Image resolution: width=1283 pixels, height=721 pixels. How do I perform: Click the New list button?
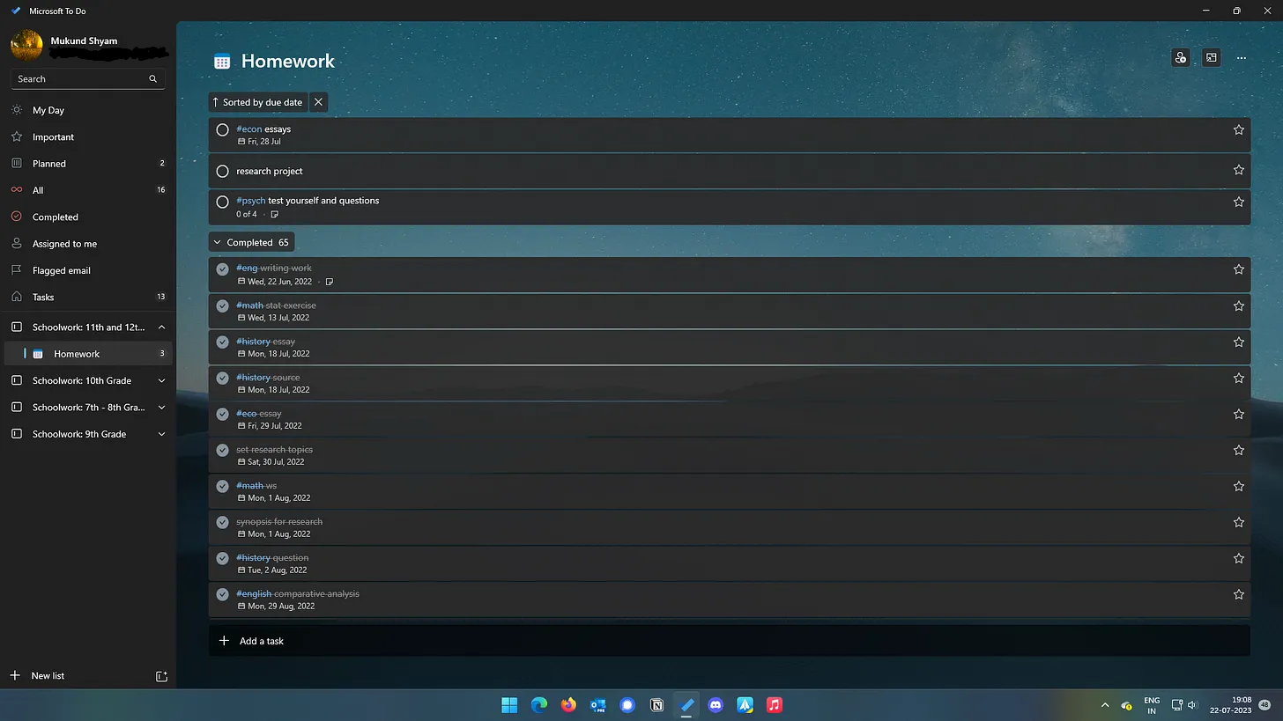(x=48, y=676)
